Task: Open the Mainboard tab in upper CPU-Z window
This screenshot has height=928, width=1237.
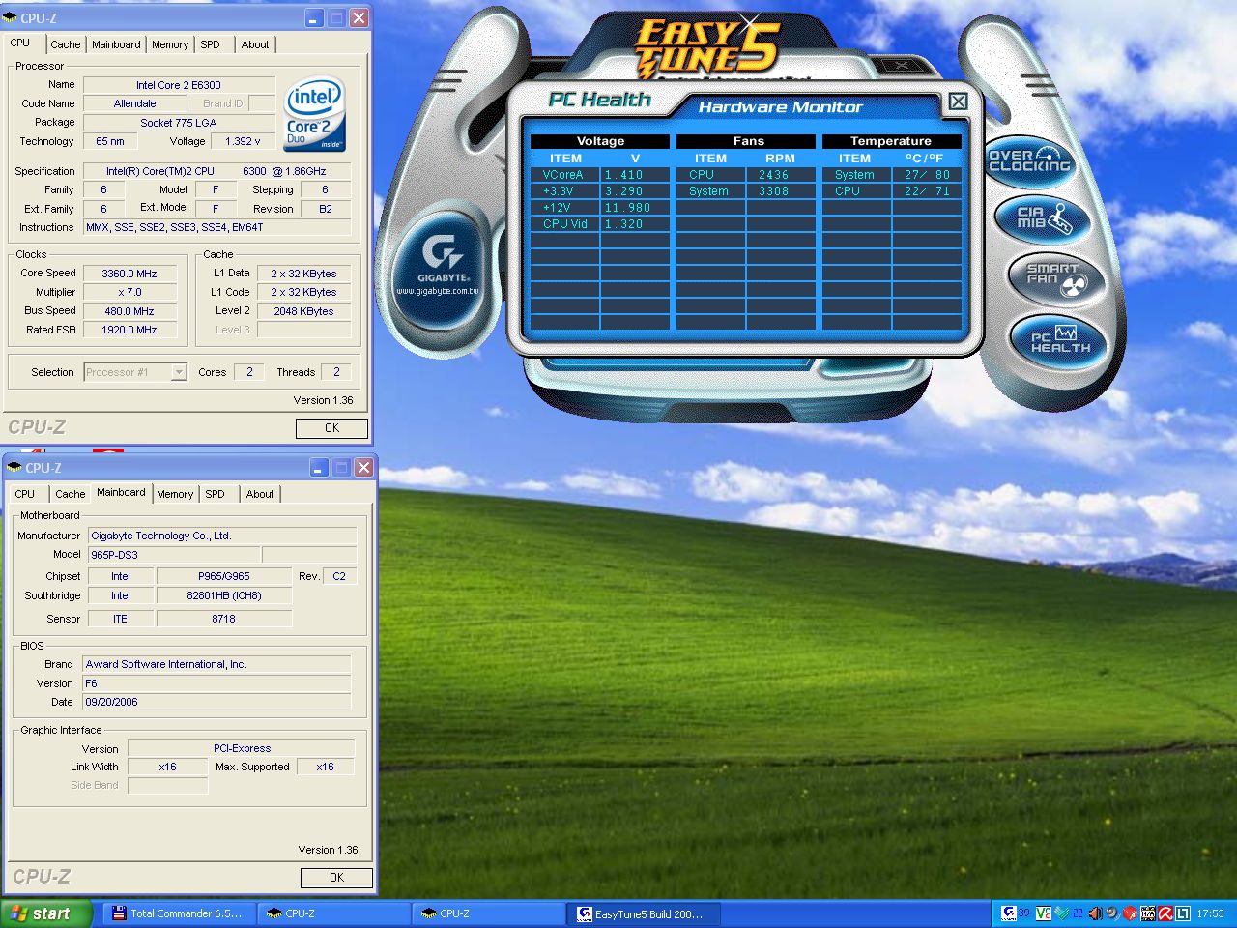Action: (116, 44)
